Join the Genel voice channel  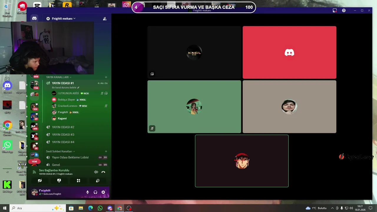[x=77, y=165]
